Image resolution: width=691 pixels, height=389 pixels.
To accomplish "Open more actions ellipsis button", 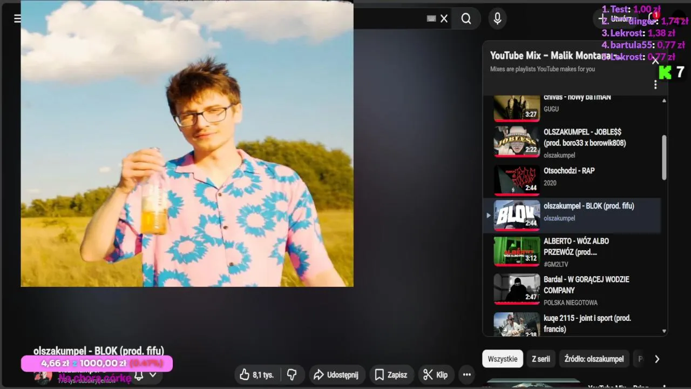I will coord(467,374).
